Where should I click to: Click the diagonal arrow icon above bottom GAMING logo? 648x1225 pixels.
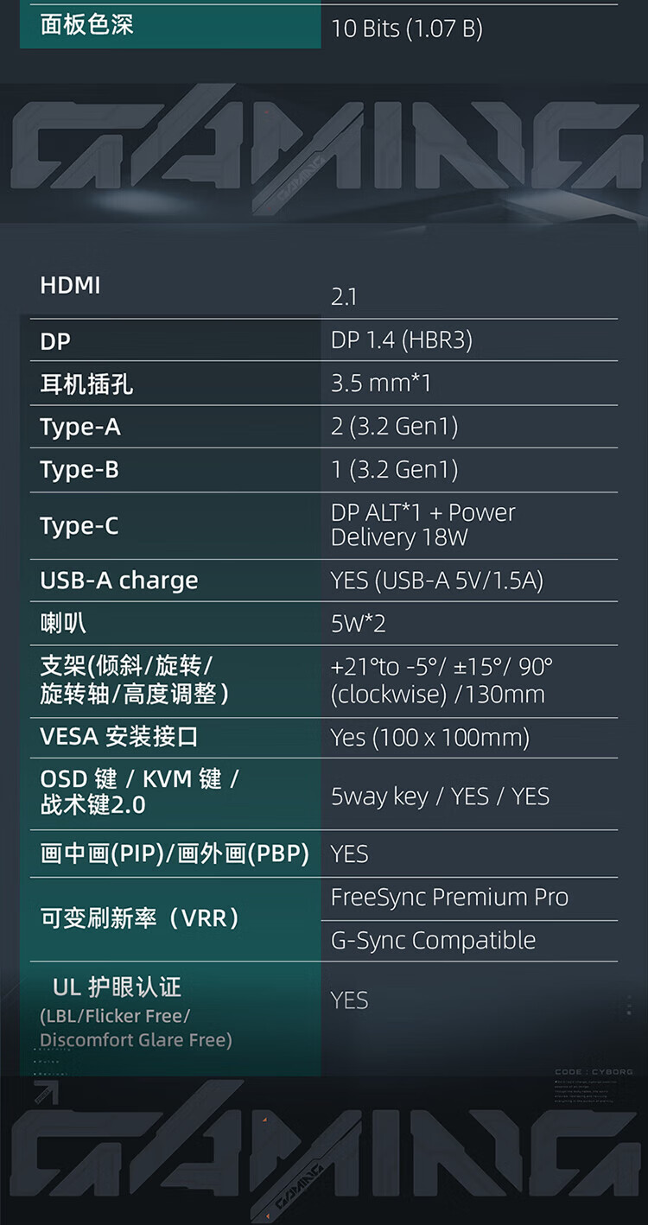click(47, 1095)
